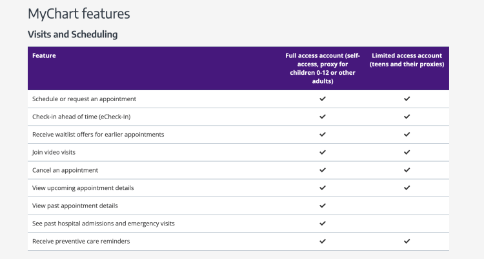Click the Full access checkmark for Cancel an appointment
This screenshot has height=259, width=484.
point(323,170)
